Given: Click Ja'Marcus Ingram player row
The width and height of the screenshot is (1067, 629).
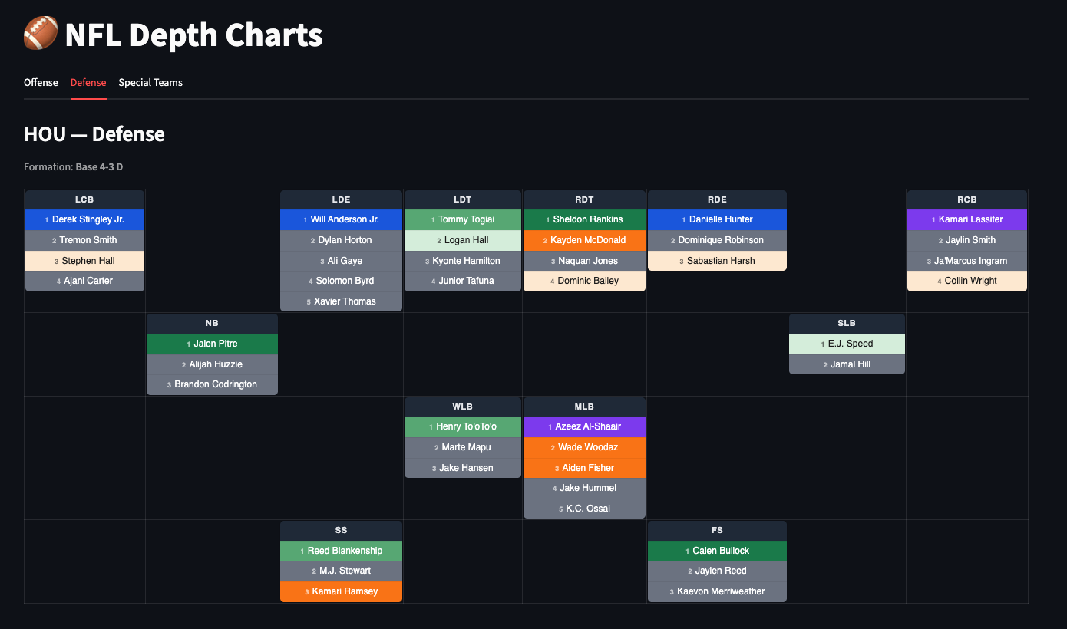Looking at the screenshot, I should click(967, 261).
